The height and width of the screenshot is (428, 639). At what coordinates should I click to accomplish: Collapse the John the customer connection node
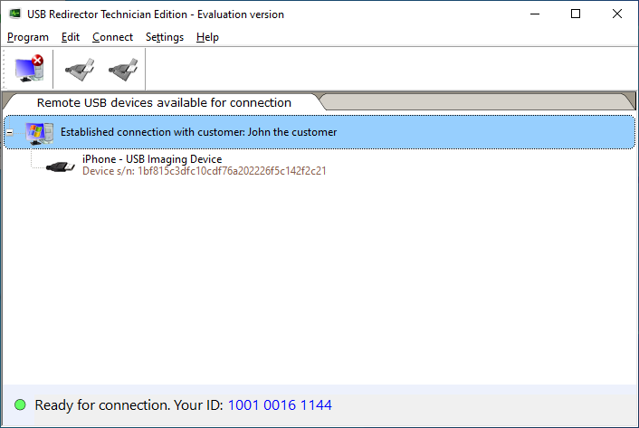(10, 132)
